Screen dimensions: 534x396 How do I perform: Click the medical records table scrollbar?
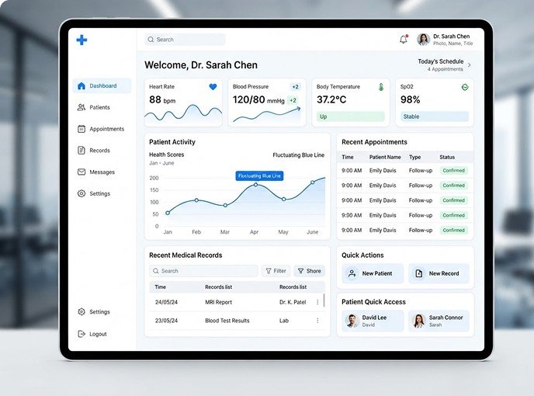[x=324, y=300]
